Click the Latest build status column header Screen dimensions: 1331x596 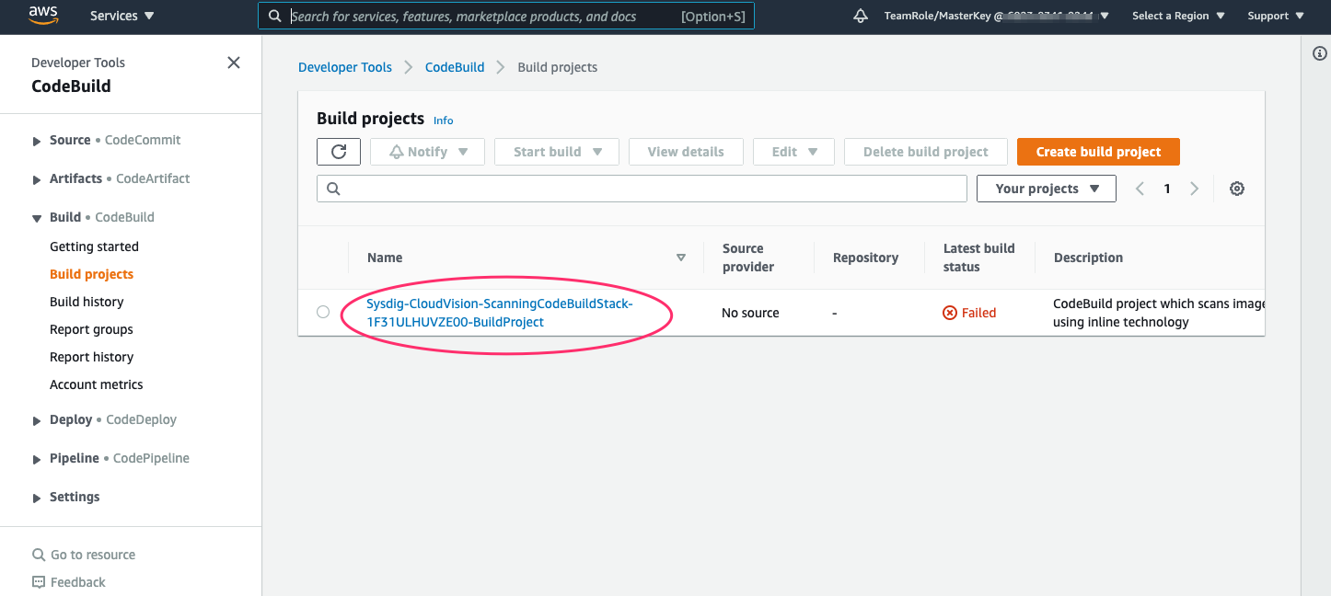tap(979, 258)
